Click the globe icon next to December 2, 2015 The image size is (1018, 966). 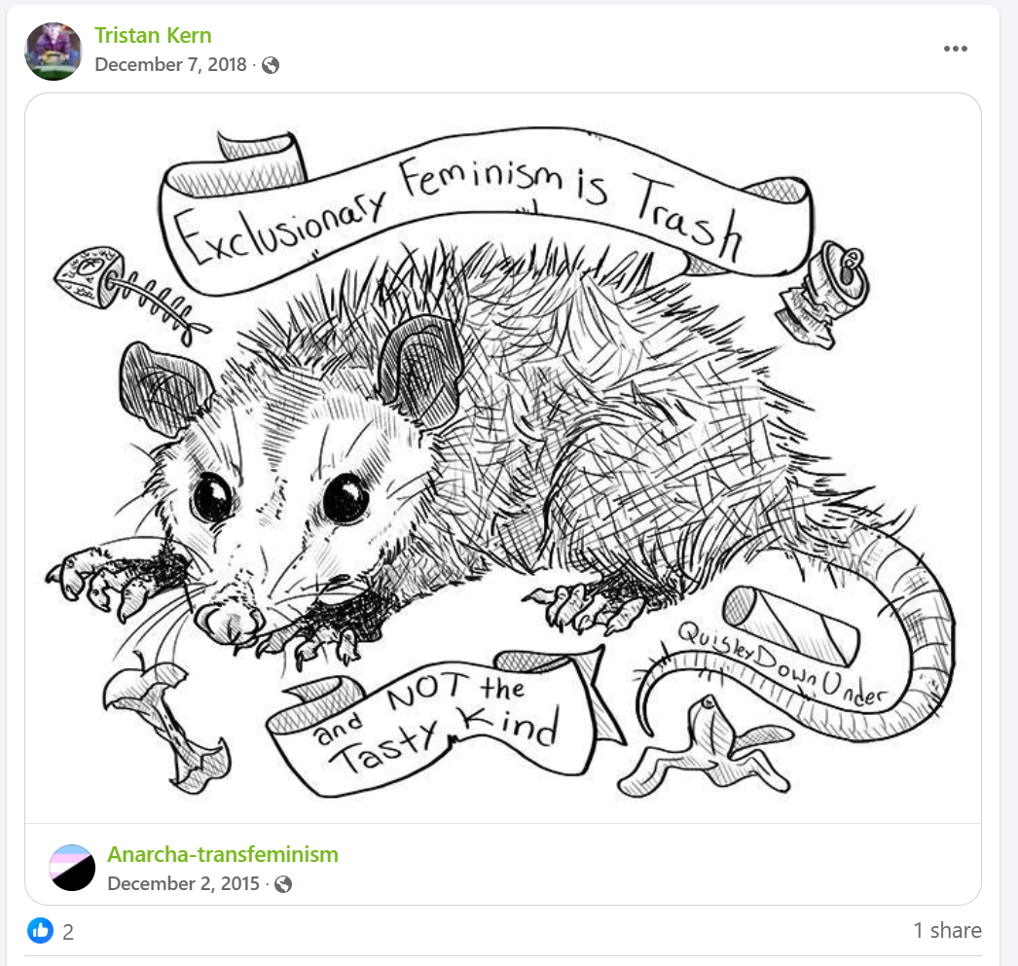point(283,884)
